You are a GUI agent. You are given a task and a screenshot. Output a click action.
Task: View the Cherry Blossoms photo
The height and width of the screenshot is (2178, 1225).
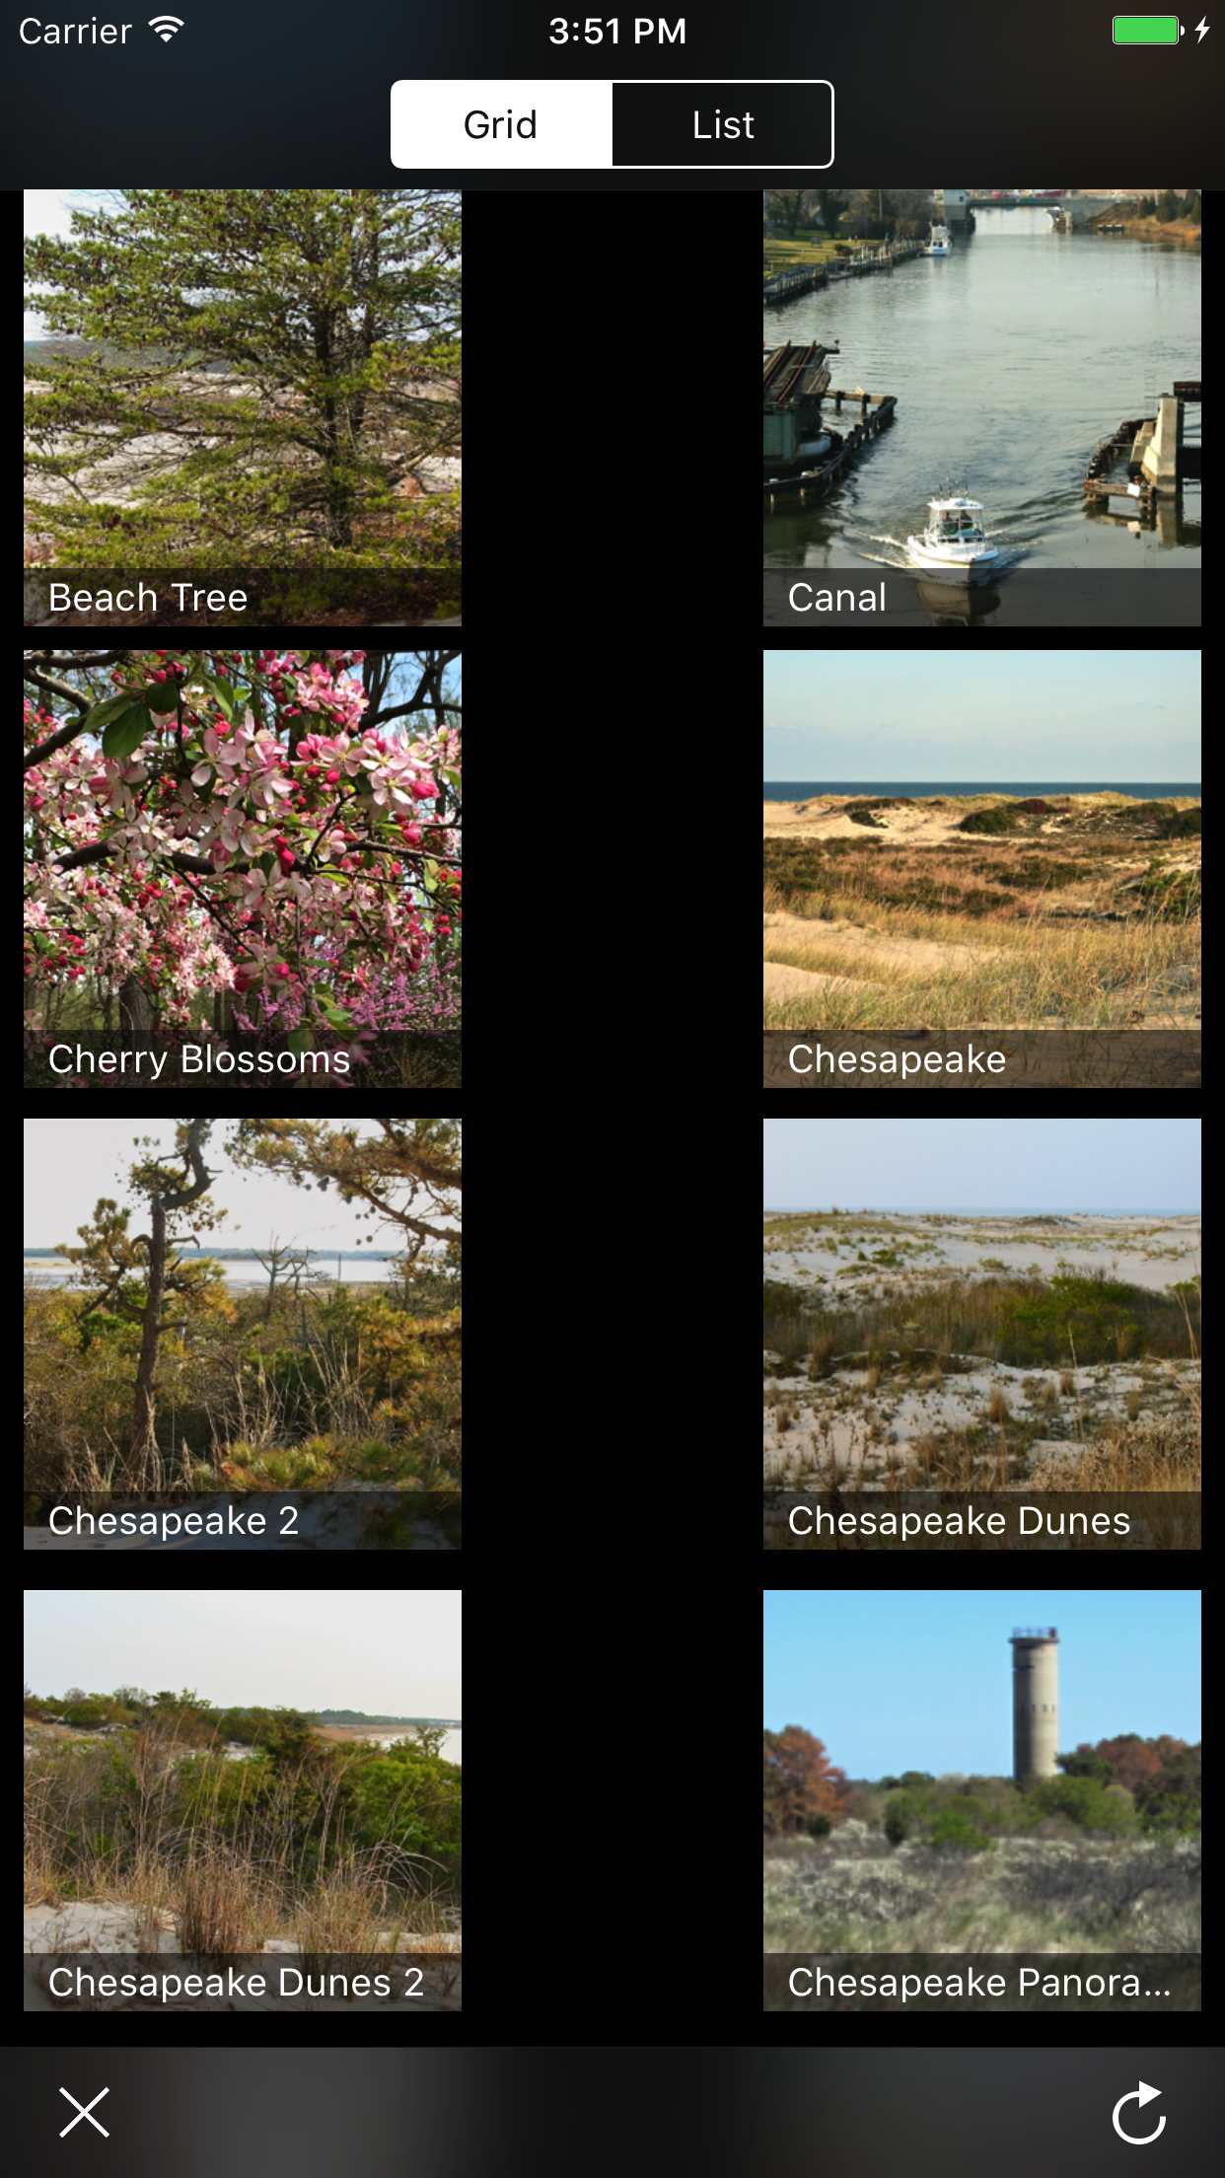pyautogui.click(x=243, y=869)
